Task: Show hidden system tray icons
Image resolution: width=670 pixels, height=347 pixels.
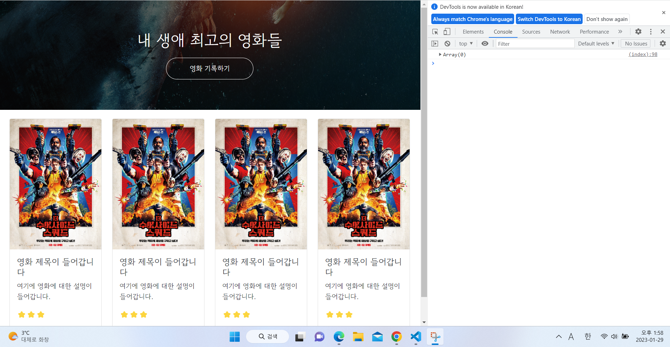Action: click(x=559, y=337)
